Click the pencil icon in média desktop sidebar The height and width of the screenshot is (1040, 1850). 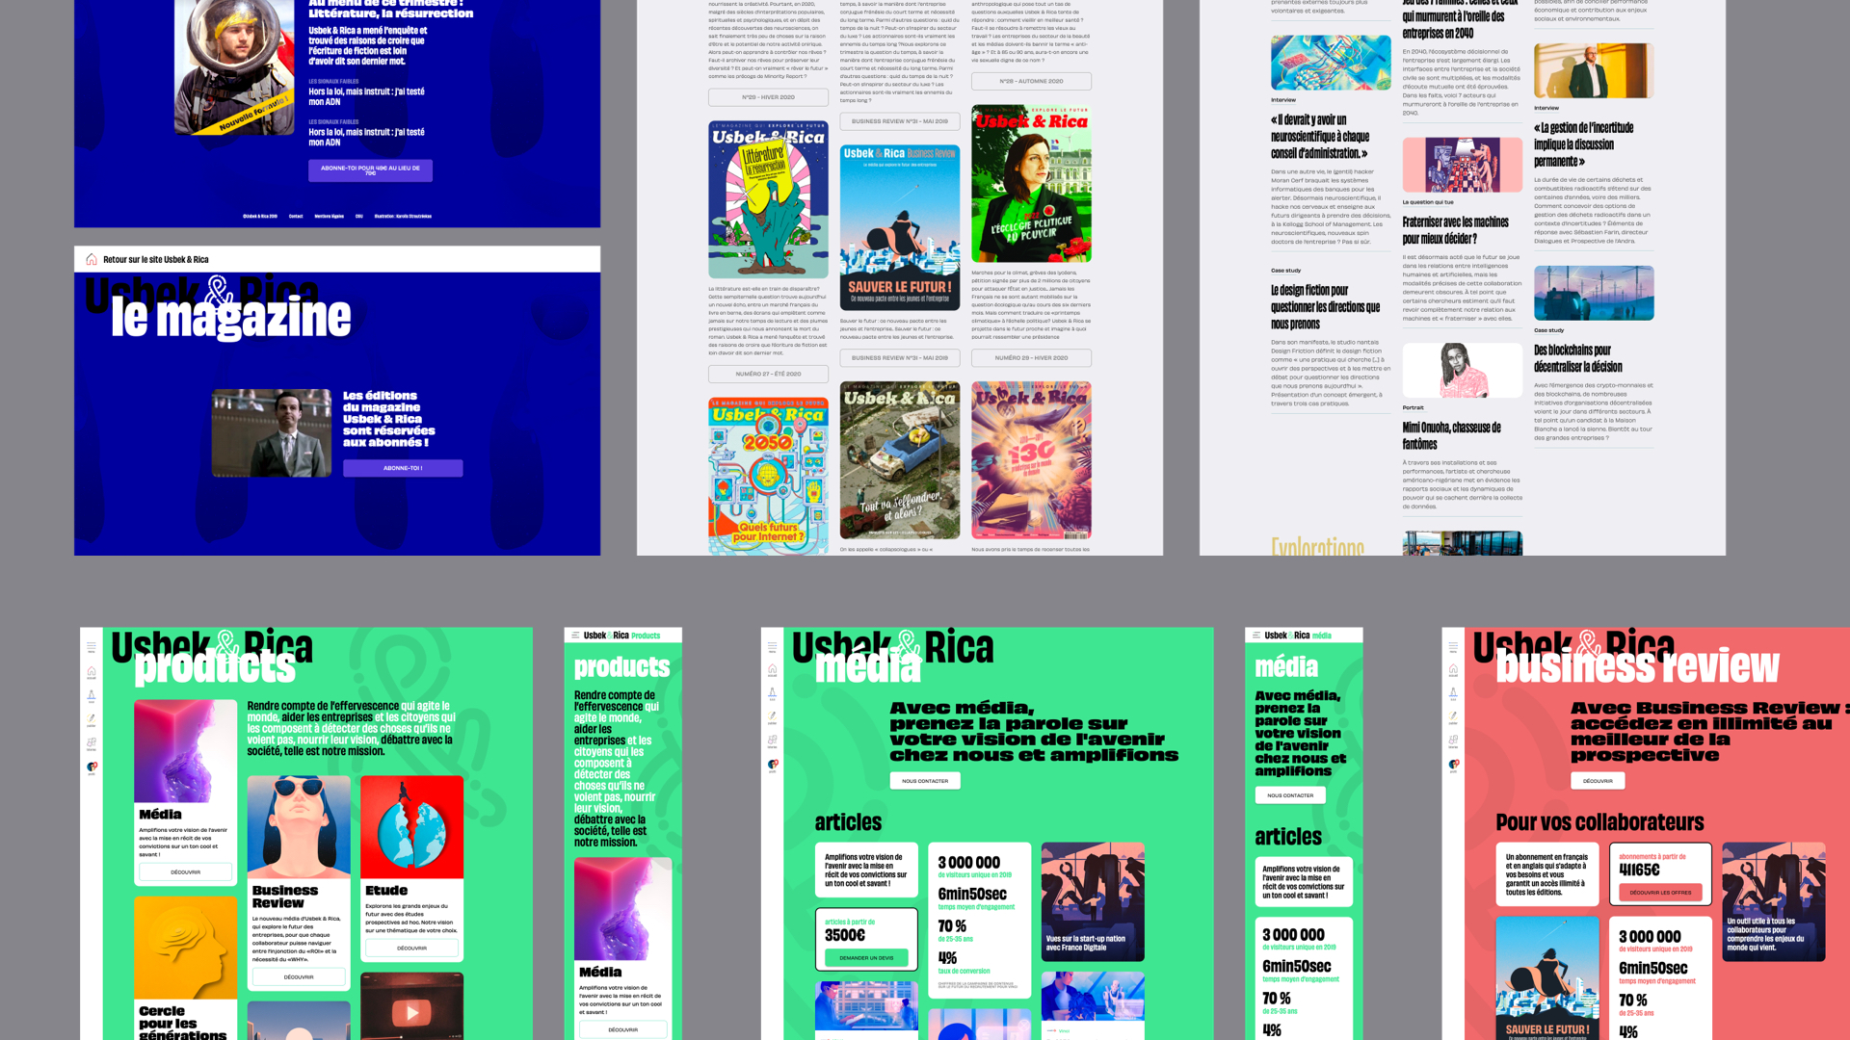[772, 716]
